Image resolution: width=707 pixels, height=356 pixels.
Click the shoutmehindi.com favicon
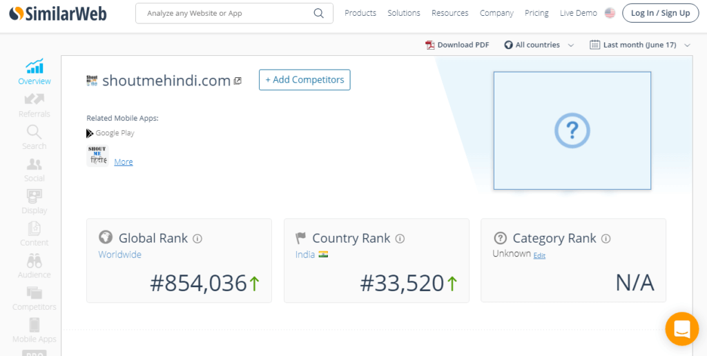click(92, 81)
